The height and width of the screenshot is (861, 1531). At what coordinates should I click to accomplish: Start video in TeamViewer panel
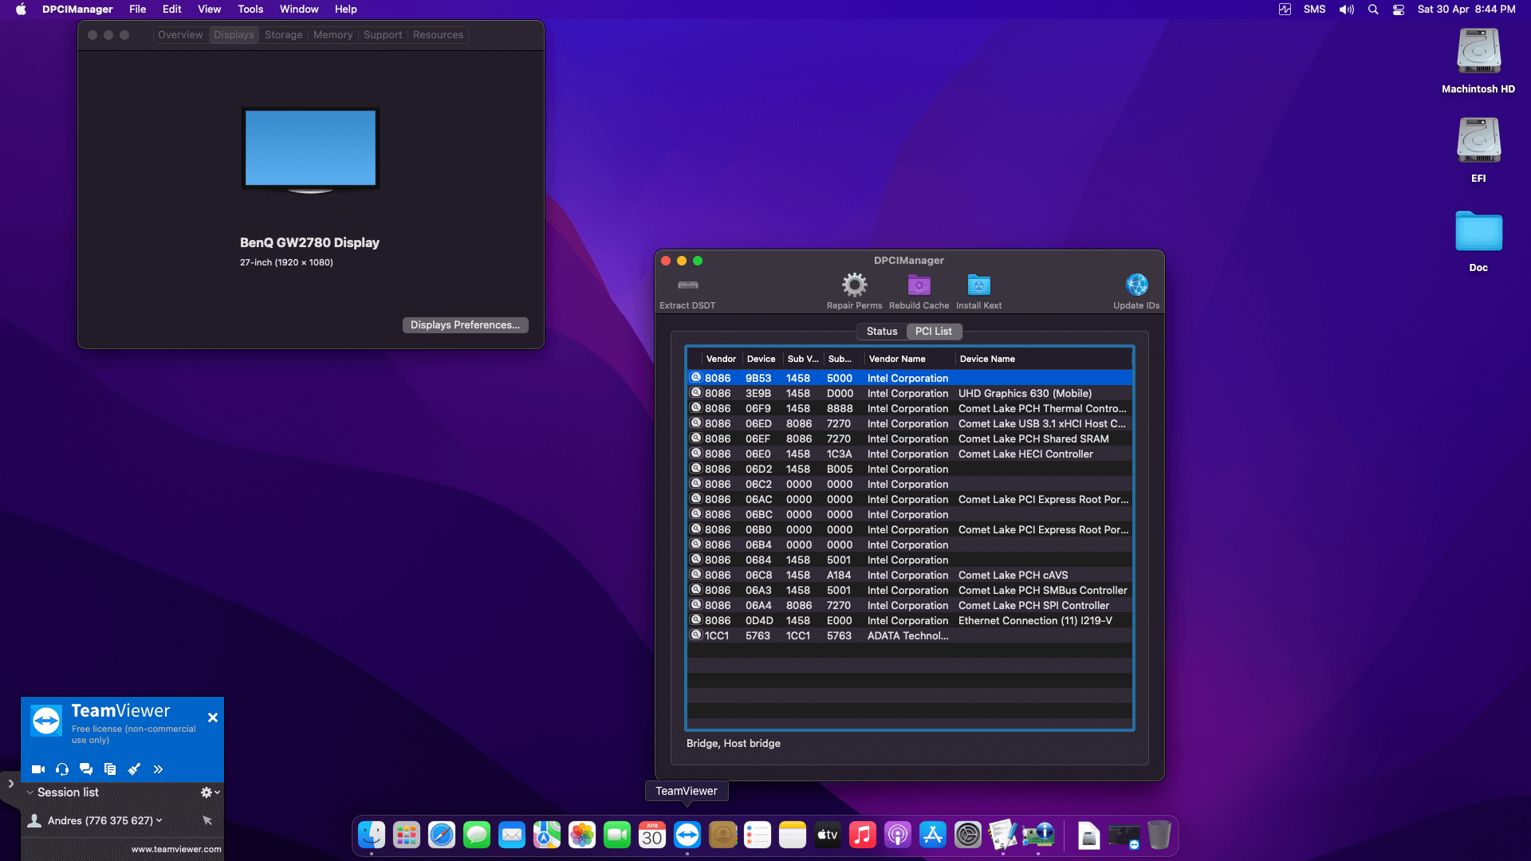point(38,769)
